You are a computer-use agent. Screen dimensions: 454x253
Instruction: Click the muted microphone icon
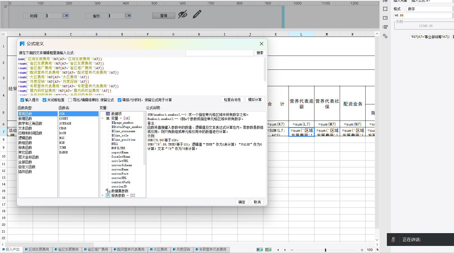click(x=393, y=240)
